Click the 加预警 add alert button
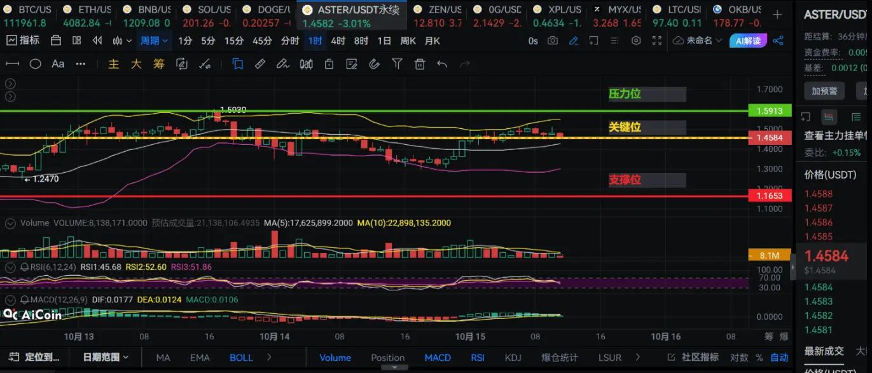This screenshot has height=373, width=872. click(x=824, y=91)
